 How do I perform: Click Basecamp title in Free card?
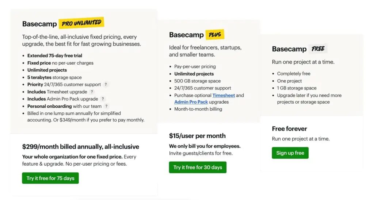pyautogui.click(x=289, y=49)
